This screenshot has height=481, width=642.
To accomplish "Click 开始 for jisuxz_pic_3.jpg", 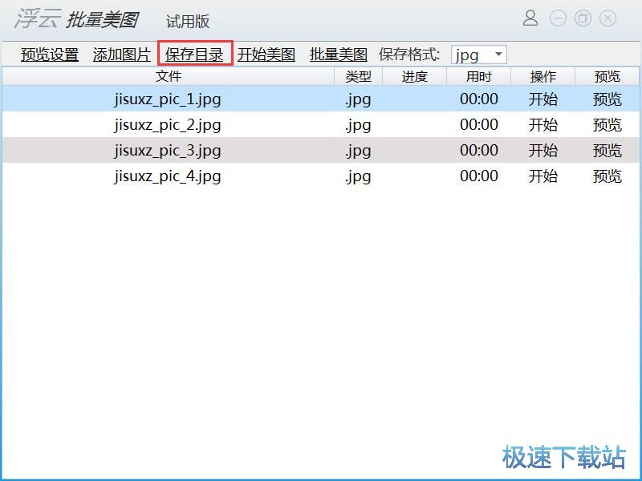I will (x=543, y=151).
